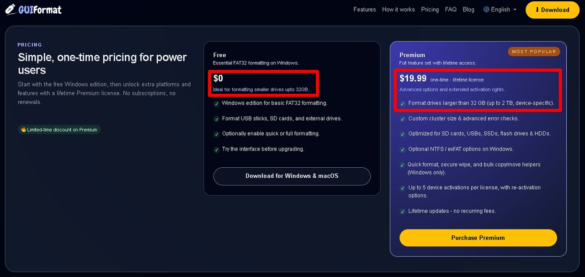Visit the Blog link
This screenshot has height=277, width=585.
pyautogui.click(x=468, y=10)
